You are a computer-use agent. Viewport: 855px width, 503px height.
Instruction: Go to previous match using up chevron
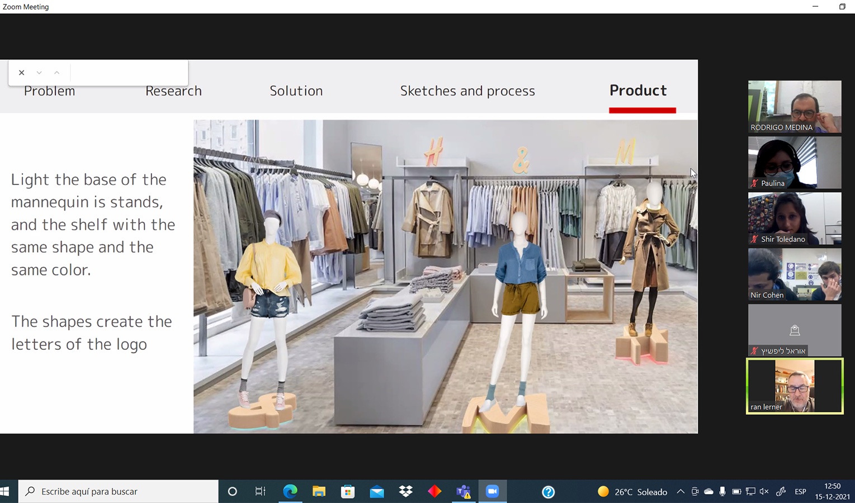click(x=56, y=73)
